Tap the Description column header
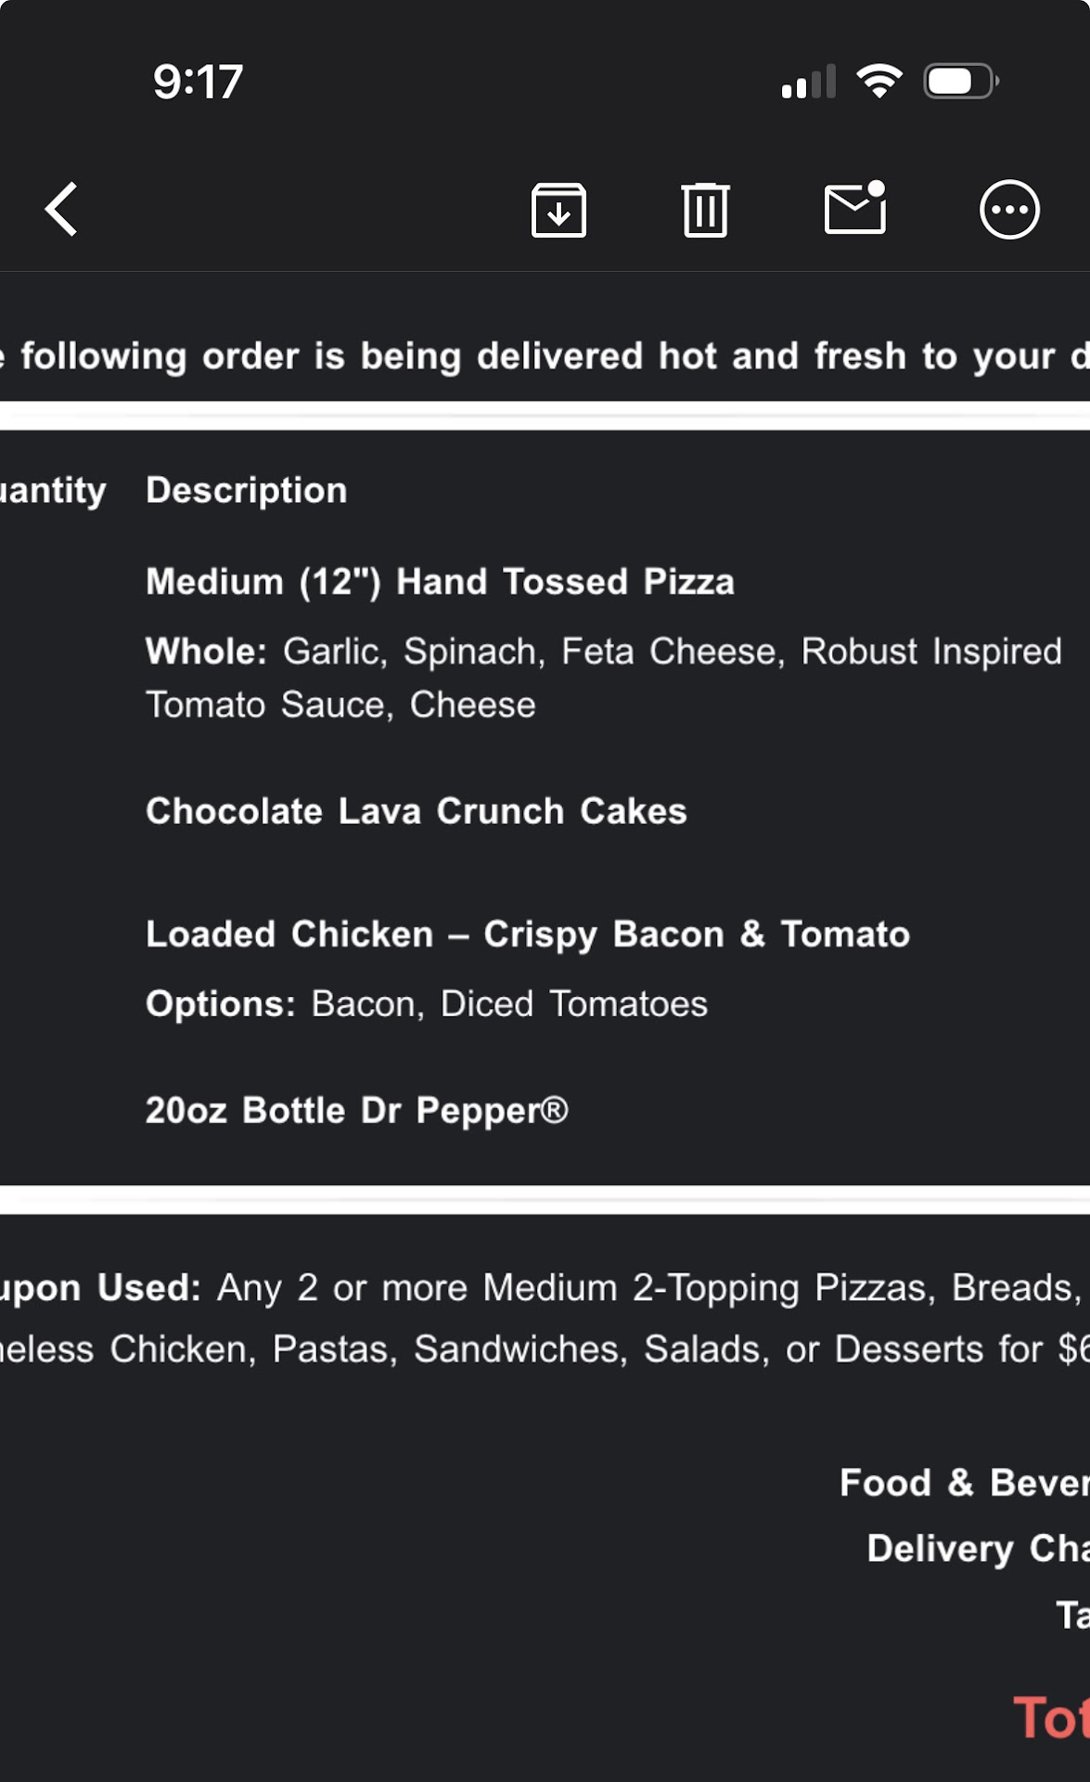 click(246, 490)
